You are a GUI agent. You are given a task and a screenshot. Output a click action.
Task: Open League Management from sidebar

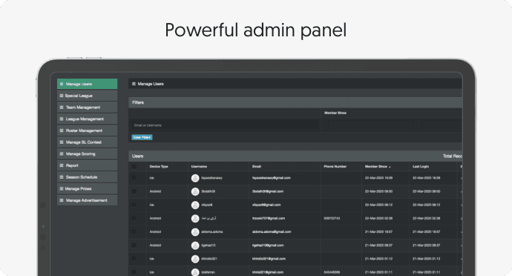click(x=87, y=119)
